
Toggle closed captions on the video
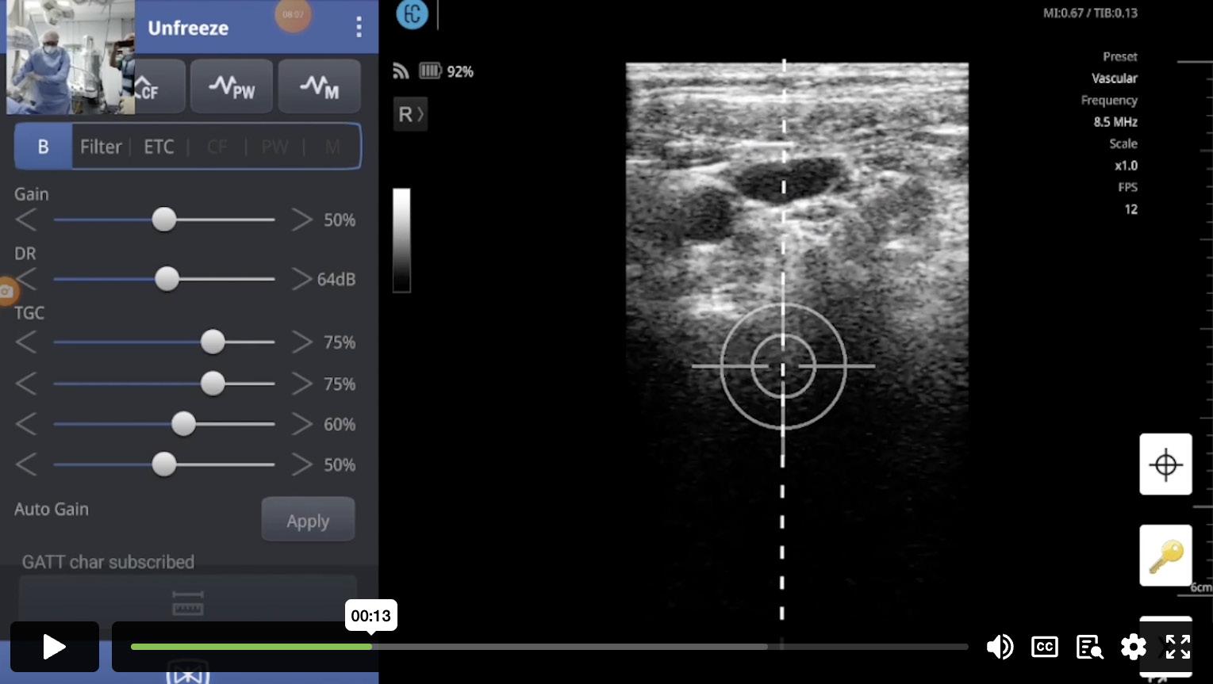1045,647
